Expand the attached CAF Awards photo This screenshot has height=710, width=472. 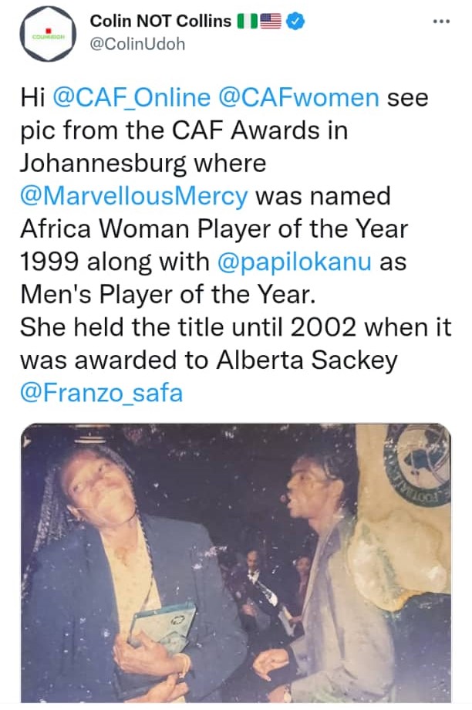[235, 563]
